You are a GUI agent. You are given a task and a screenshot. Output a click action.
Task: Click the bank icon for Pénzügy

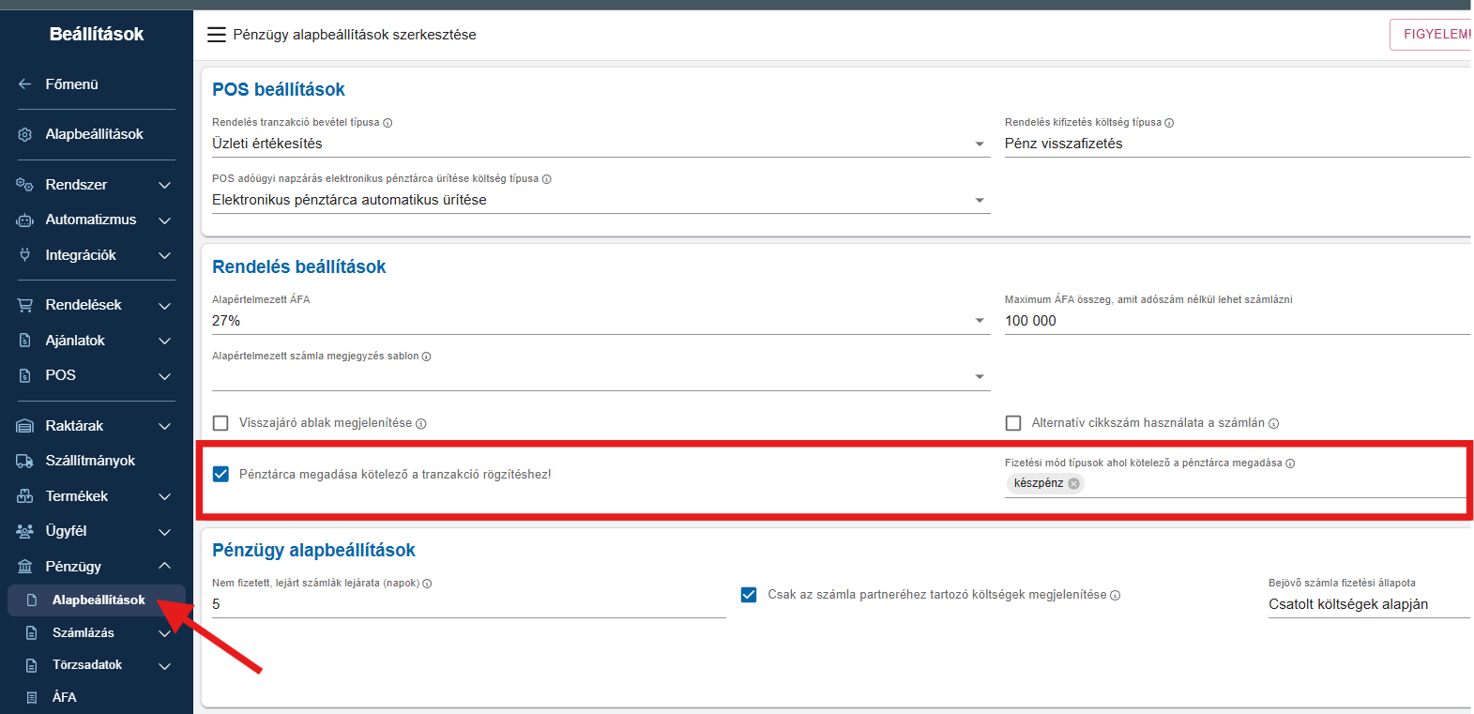25,567
